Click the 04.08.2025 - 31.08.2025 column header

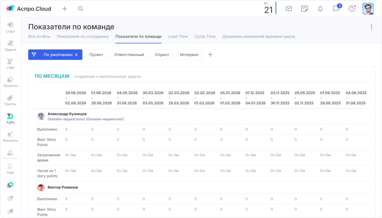[356, 98]
